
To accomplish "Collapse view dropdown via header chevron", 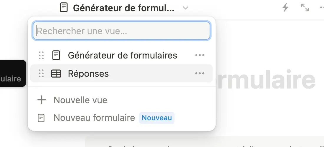I will tap(186, 8).
